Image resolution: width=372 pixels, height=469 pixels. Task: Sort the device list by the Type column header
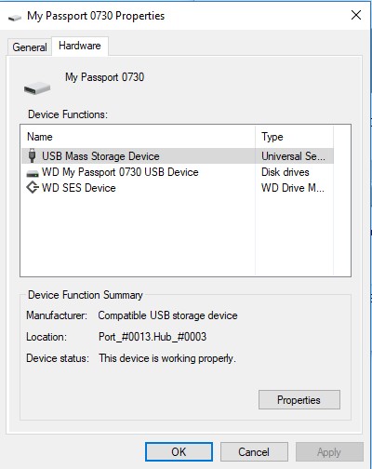(x=295, y=137)
